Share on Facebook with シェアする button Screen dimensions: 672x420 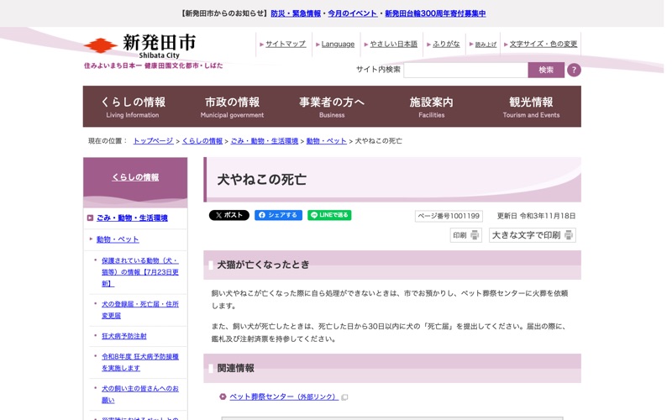(278, 215)
